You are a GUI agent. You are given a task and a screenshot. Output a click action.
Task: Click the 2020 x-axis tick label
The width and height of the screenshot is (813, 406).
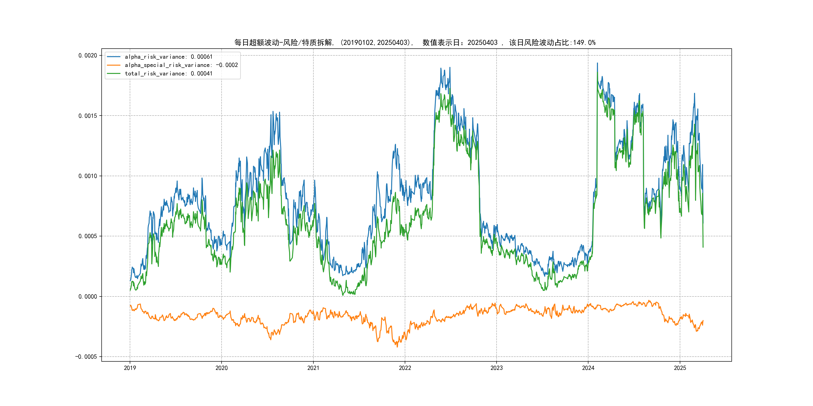click(221, 368)
